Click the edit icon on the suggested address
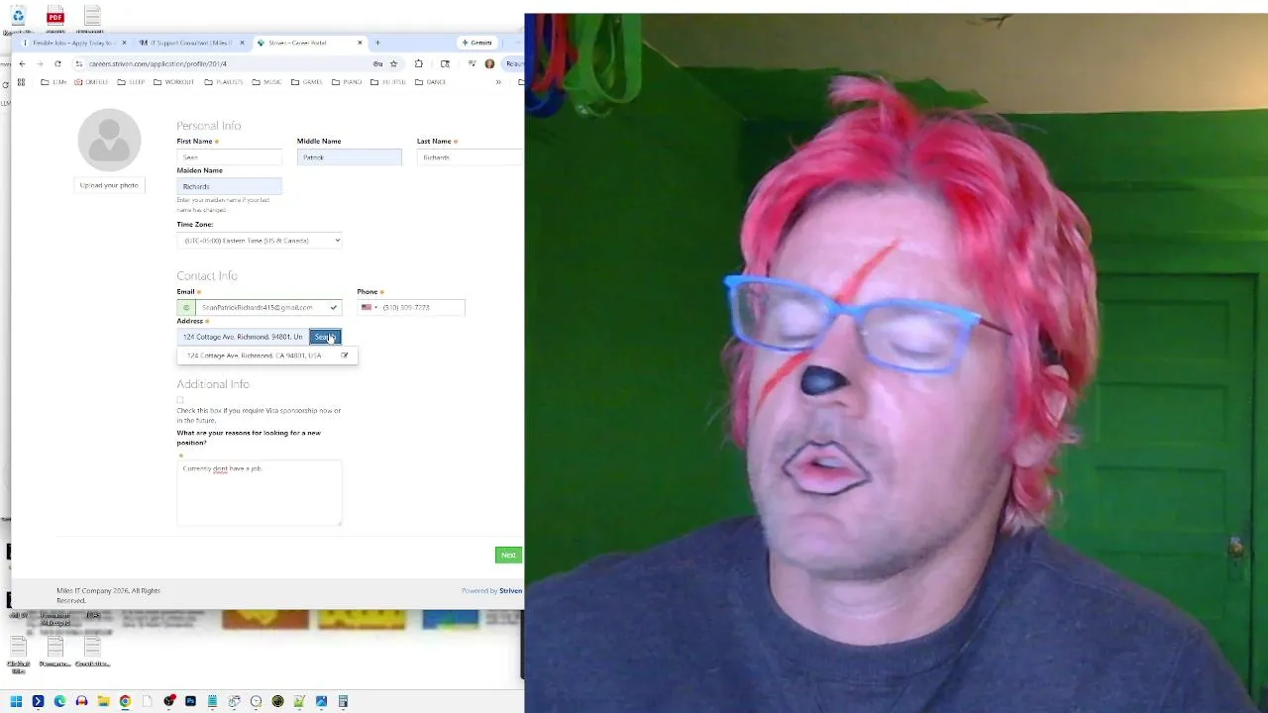The width and height of the screenshot is (1268, 713). point(345,356)
